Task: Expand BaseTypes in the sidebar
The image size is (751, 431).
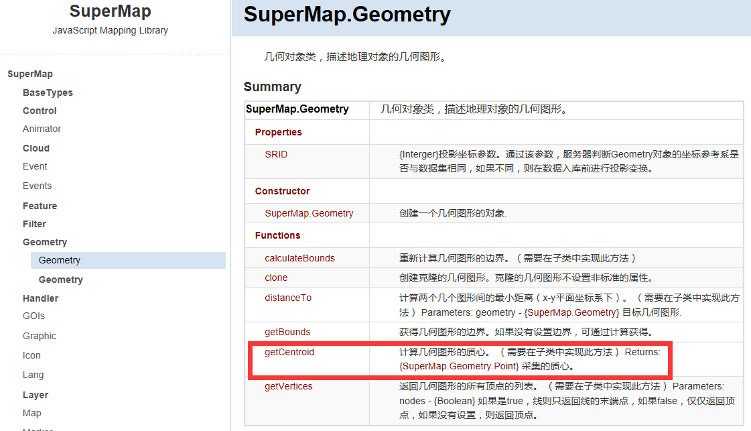Action: pyautogui.click(x=48, y=93)
